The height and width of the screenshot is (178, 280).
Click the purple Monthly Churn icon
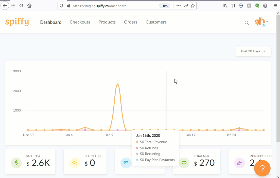click(x=239, y=163)
